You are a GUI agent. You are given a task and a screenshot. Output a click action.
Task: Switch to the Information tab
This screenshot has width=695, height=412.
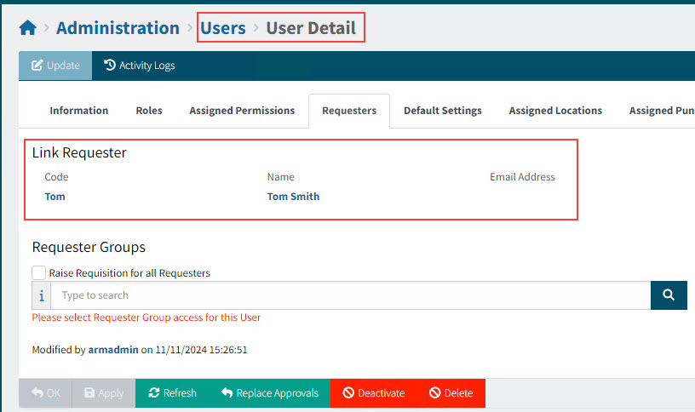78,111
